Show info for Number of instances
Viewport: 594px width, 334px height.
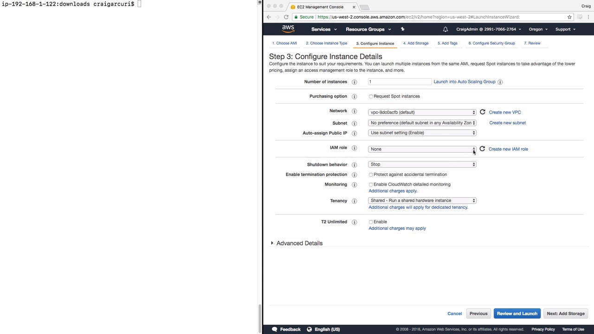[x=354, y=82]
